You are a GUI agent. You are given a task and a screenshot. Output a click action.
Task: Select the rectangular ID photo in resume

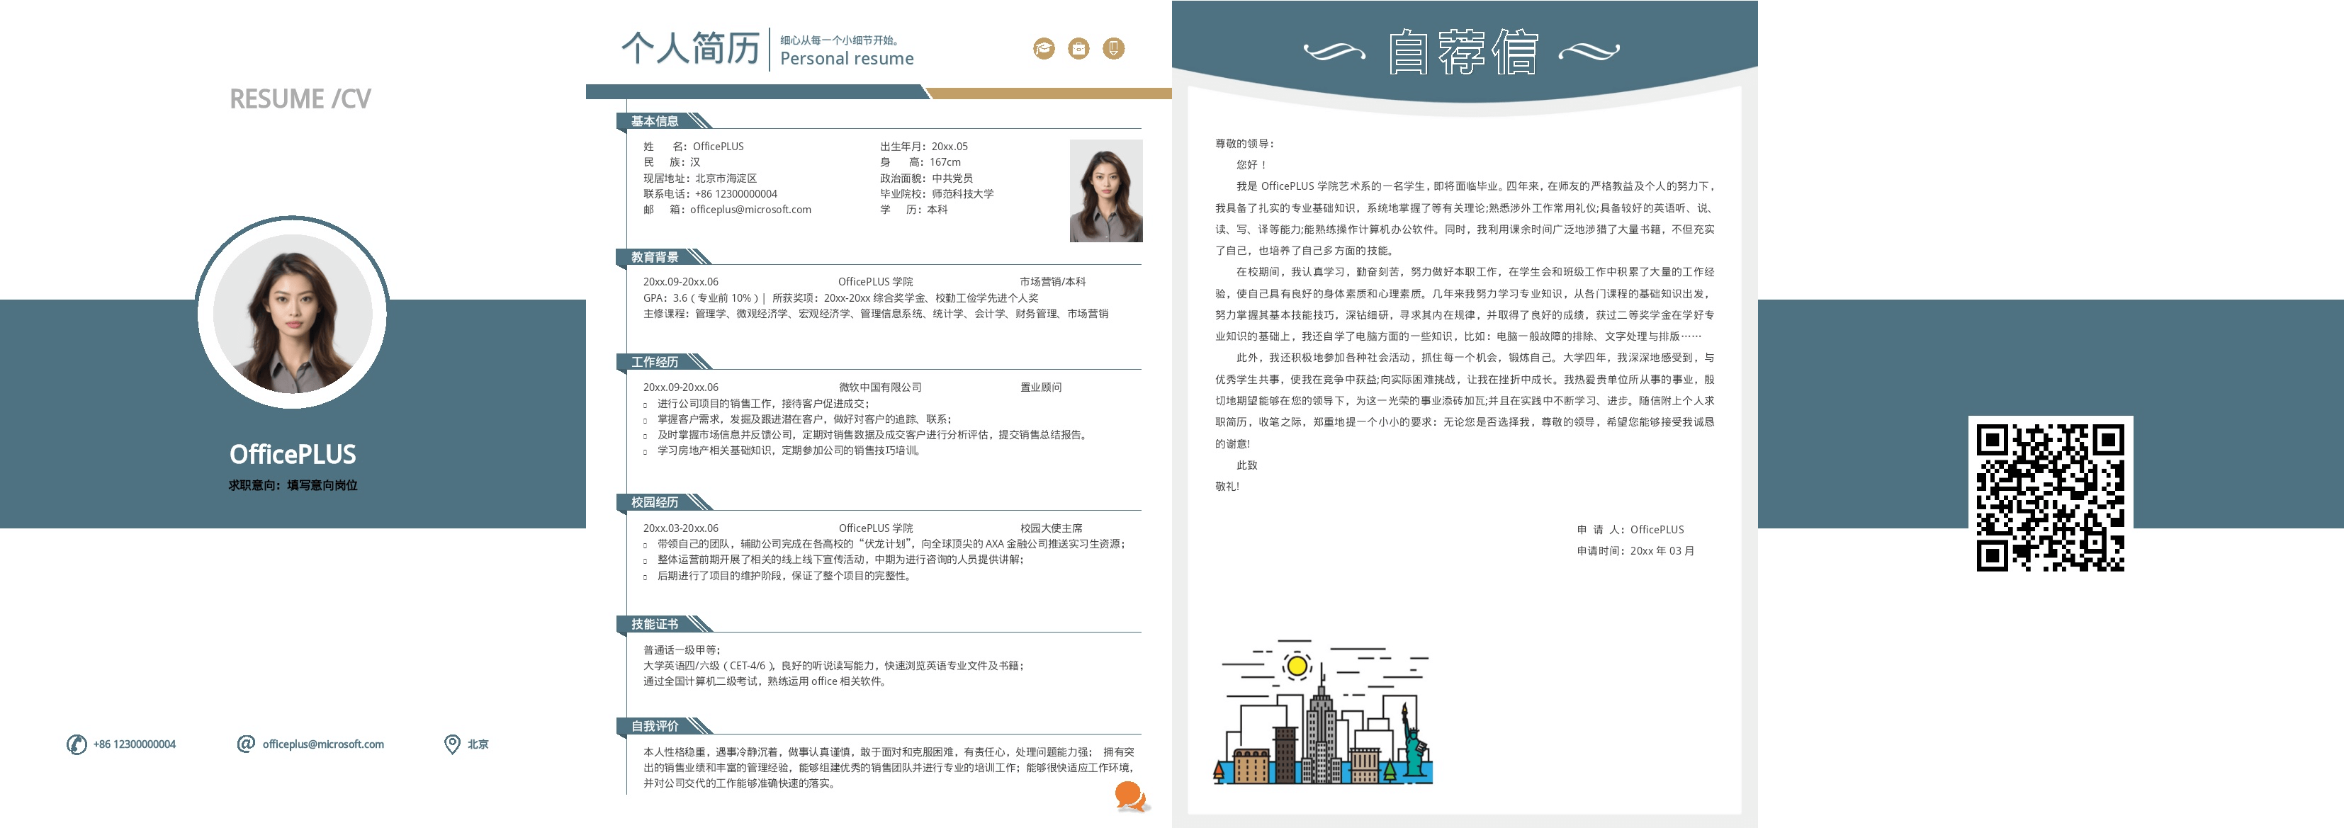(1105, 190)
